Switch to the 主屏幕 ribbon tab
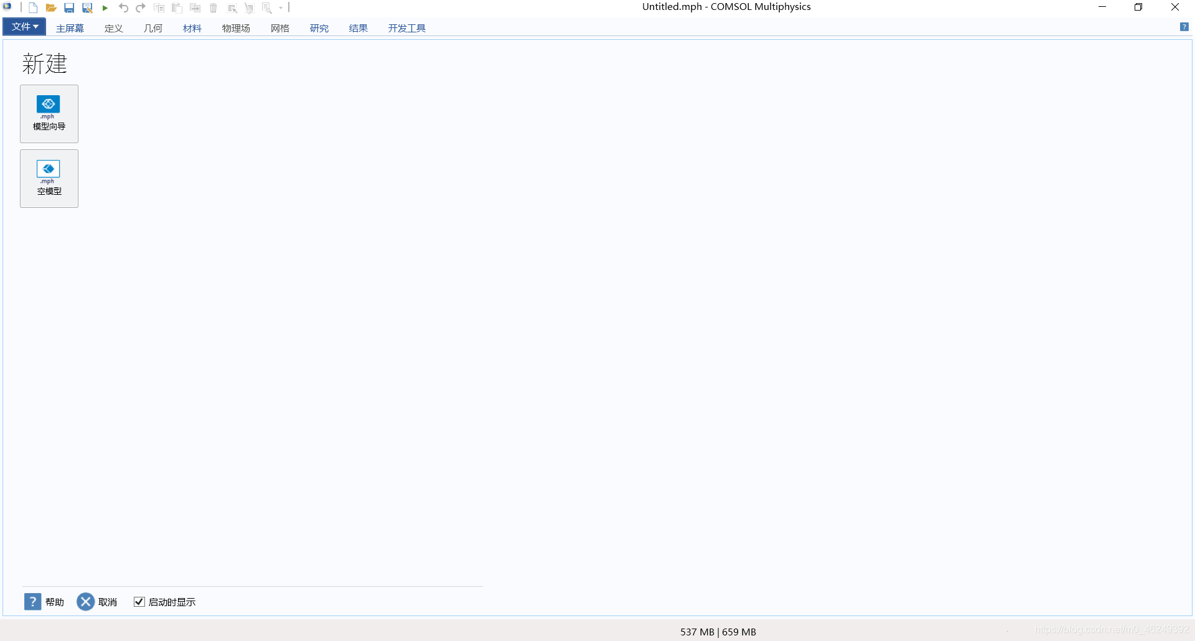The image size is (1195, 641). (70, 28)
